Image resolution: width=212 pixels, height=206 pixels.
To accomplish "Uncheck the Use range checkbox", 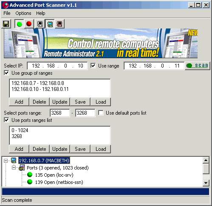I will click(93, 66).
